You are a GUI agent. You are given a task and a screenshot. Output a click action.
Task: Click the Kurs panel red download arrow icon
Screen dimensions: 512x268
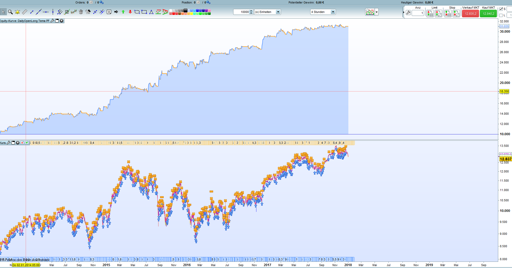click(x=22, y=143)
